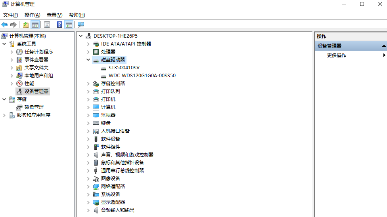Click the blue Back arrow in toolbar
This screenshot has height=217, width=387.
click(5, 25)
